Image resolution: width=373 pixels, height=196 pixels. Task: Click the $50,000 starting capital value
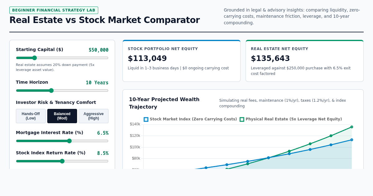(x=99, y=50)
